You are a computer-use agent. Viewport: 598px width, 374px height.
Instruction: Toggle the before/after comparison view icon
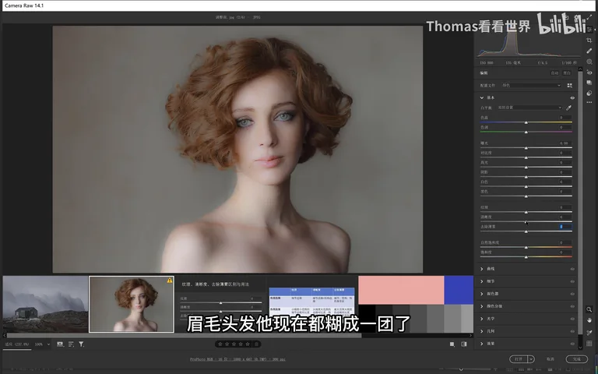click(x=464, y=344)
